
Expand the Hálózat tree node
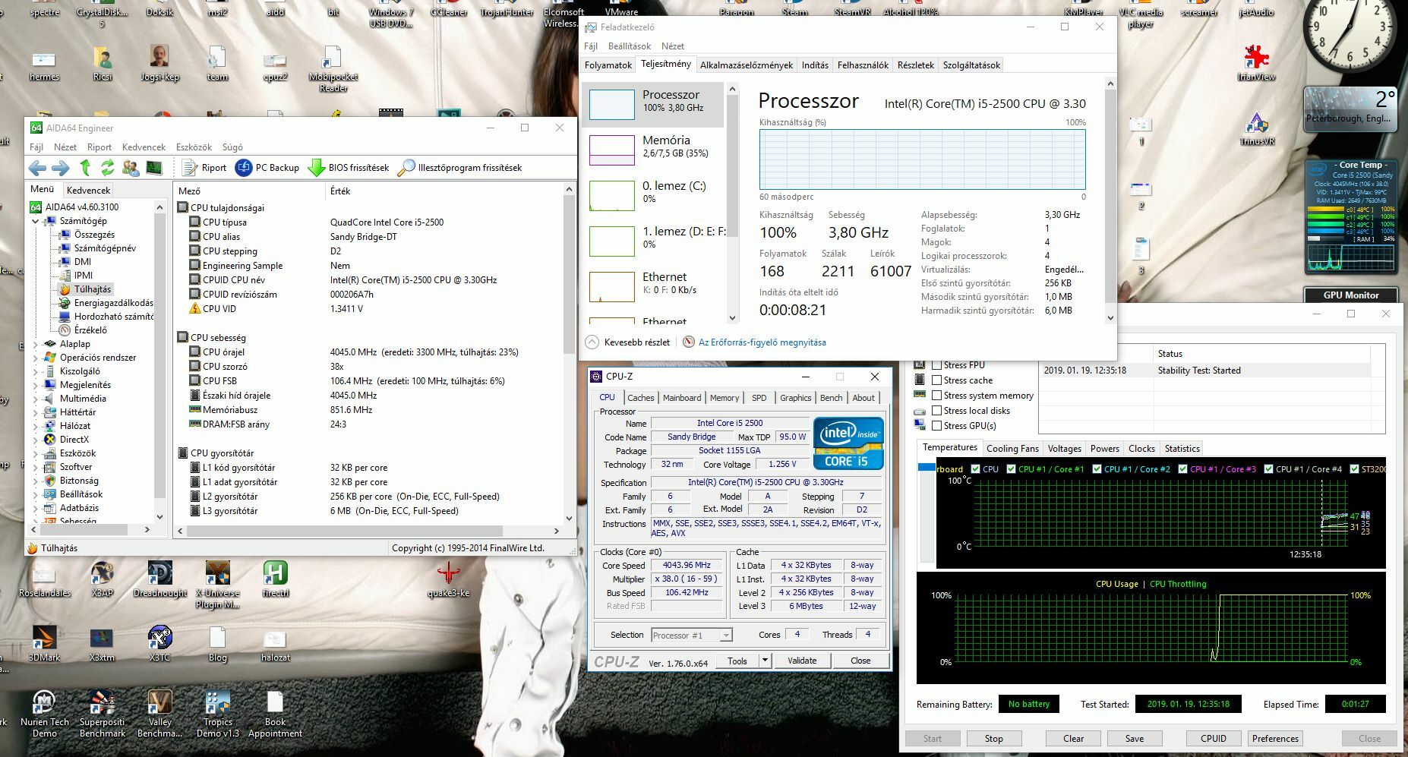(35, 426)
